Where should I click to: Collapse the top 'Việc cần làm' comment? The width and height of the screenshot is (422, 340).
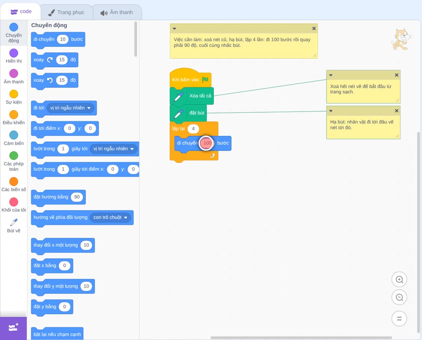(x=174, y=29)
